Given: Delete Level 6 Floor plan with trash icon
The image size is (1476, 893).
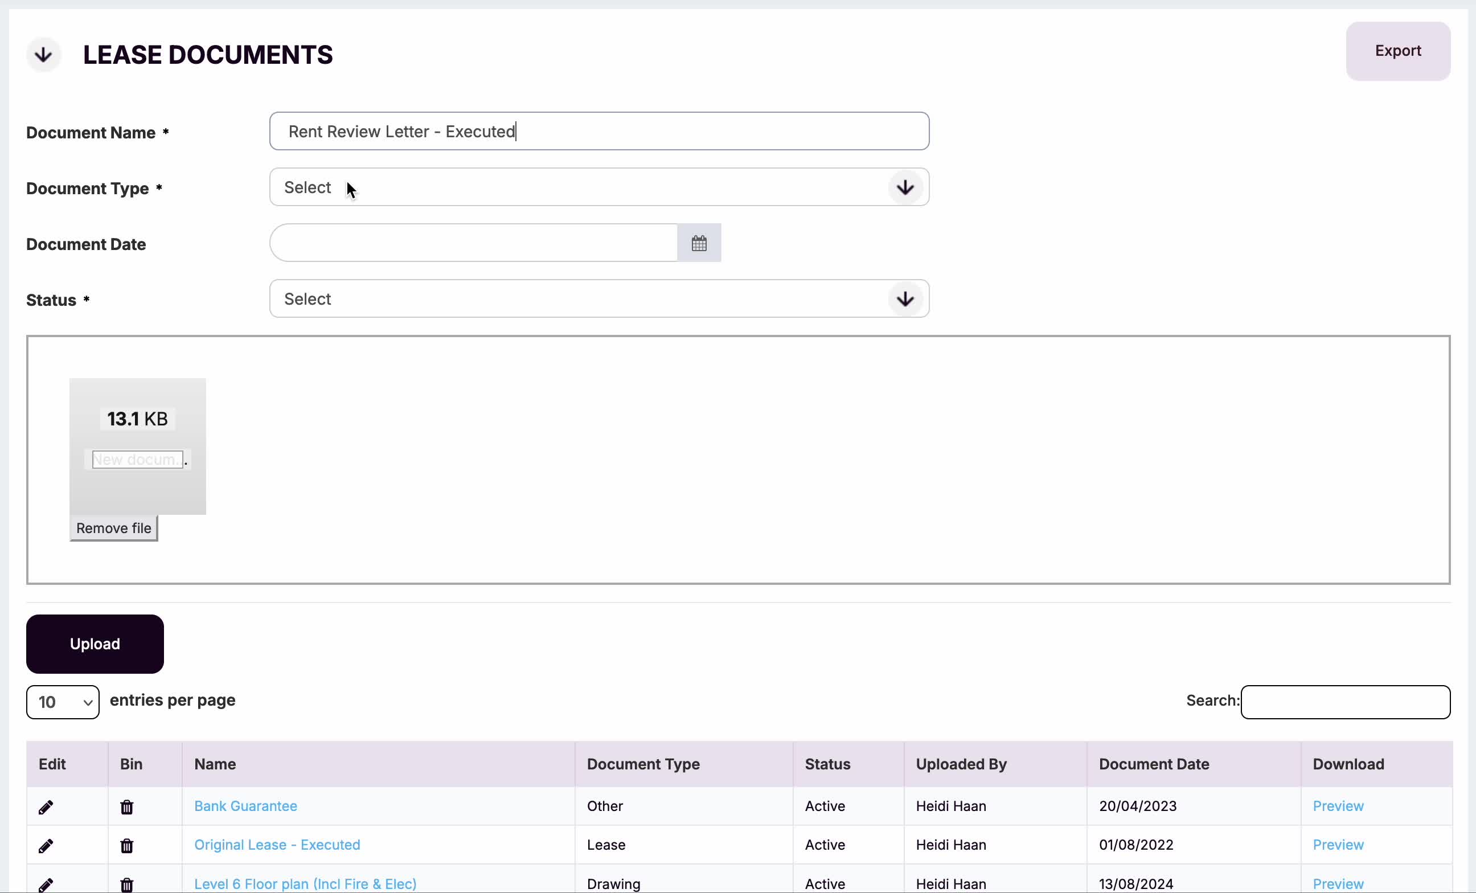Looking at the screenshot, I should pos(126,885).
